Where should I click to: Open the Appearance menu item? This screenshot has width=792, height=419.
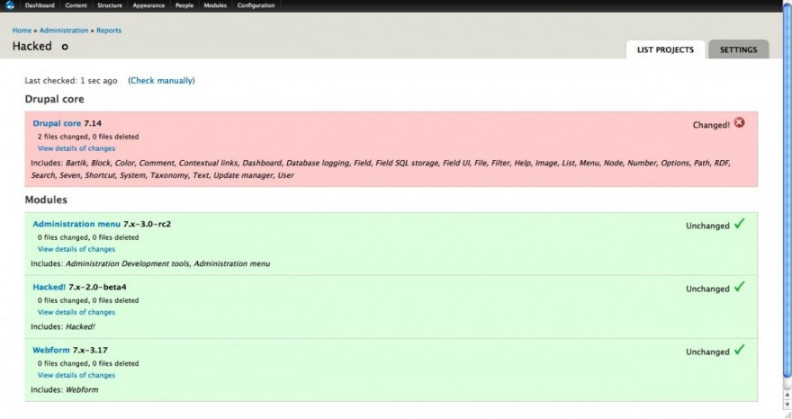(148, 5)
